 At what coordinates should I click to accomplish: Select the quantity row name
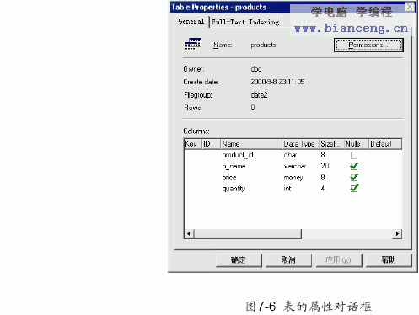coord(234,189)
